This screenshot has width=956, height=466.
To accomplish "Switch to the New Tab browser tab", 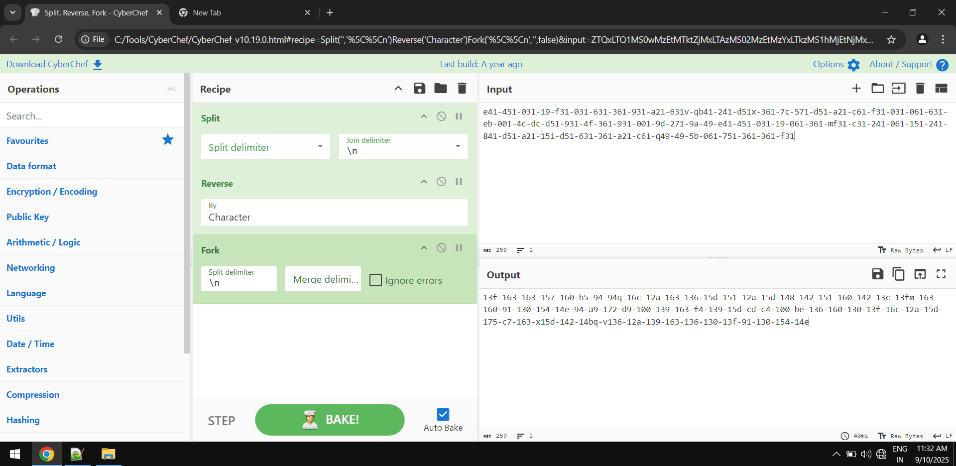I will [x=244, y=12].
